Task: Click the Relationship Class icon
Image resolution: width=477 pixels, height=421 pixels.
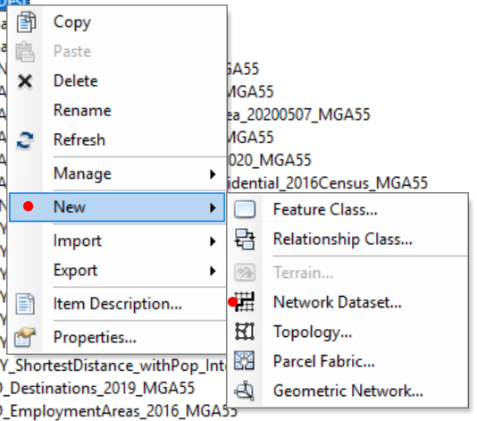Action: pos(245,240)
